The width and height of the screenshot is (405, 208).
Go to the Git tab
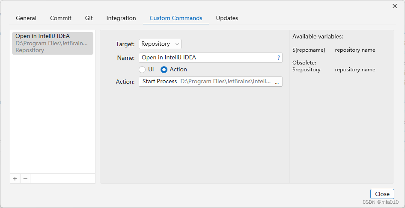pos(89,18)
